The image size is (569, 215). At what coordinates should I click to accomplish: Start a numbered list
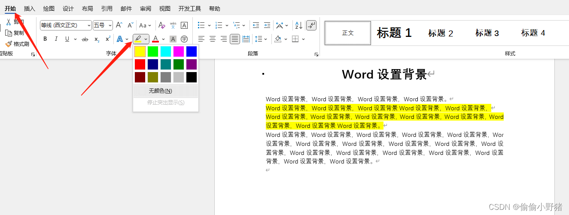click(x=219, y=25)
